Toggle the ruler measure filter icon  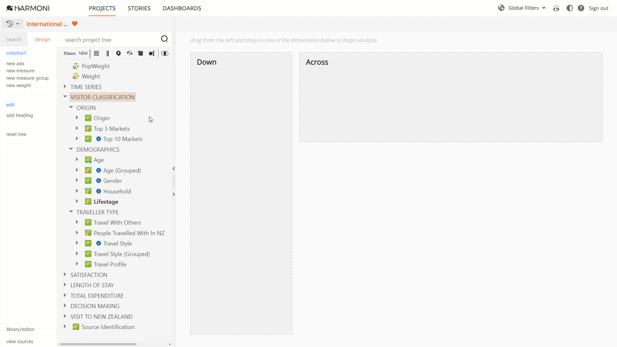click(x=107, y=53)
